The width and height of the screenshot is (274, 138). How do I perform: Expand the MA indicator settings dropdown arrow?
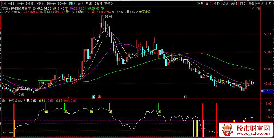pyautogui.click(x=34, y=8)
